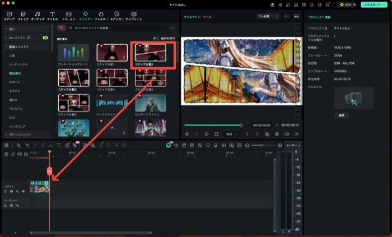Select the コミック分割3 effect thumbnail
Viewport: 392px width, 237px height.
[73, 78]
